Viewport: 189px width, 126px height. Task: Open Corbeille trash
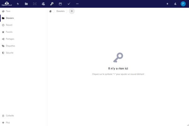[24, 116]
